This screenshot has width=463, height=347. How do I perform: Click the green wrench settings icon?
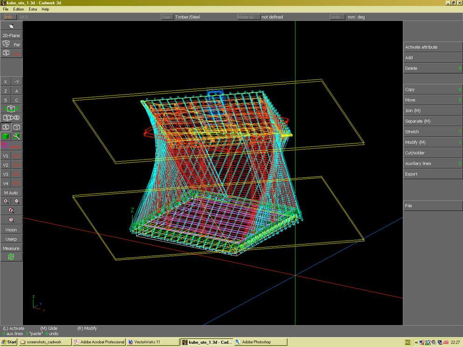[16, 136]
